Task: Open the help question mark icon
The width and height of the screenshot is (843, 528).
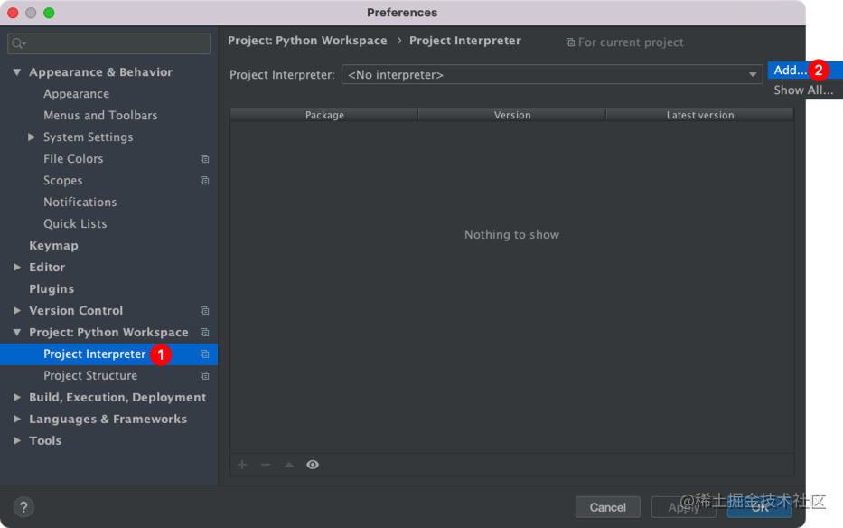Action: 23,506
